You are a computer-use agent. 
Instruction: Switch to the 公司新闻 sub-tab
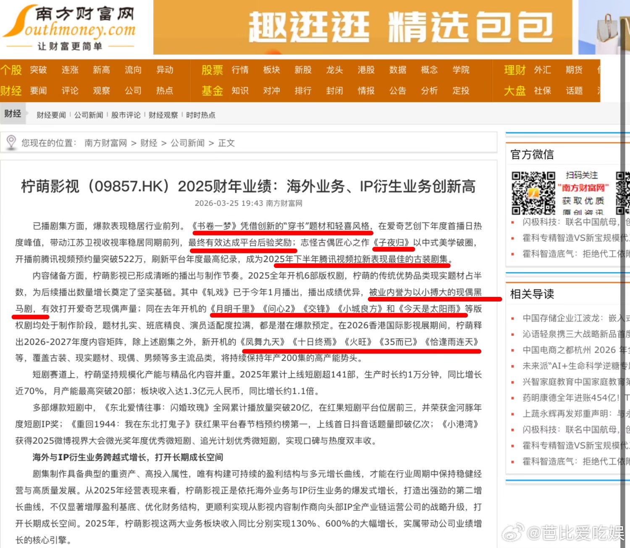pyautogui.click(x=89, y=115)
